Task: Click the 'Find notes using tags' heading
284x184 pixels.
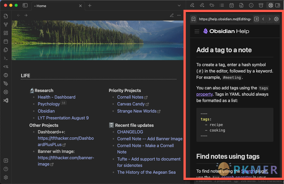Action: [228, 156]
